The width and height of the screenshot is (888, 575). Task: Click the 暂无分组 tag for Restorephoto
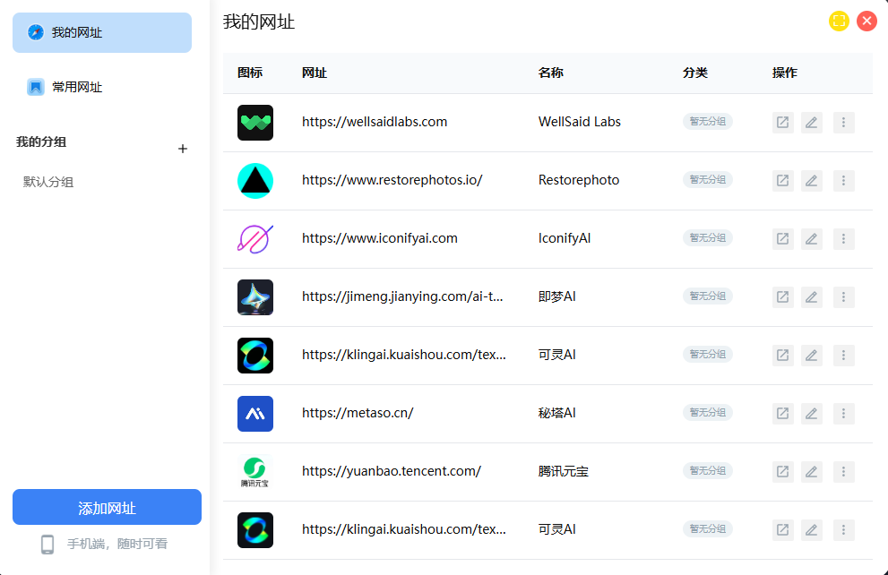(x=707, y=180)
